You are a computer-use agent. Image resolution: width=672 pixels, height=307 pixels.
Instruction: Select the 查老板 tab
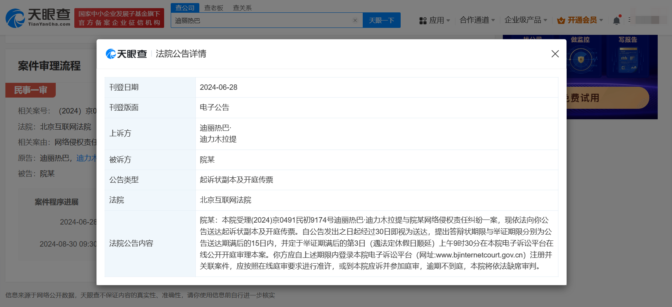click(214, 8)
